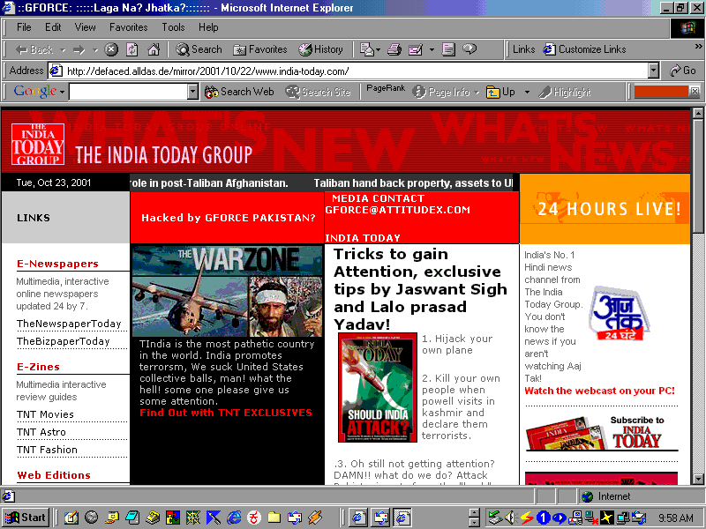Click inside the Google toolbar search field
The height and width of the screenshot is (529, 706).
pos(129,92)
